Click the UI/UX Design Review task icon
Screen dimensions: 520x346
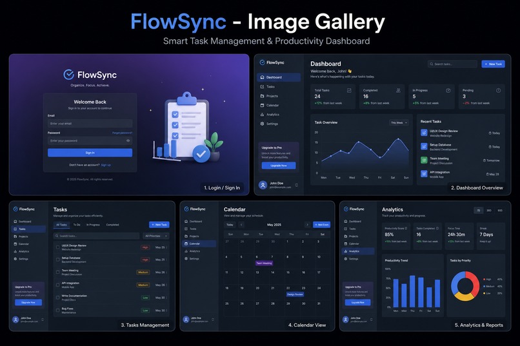[424, 133]
